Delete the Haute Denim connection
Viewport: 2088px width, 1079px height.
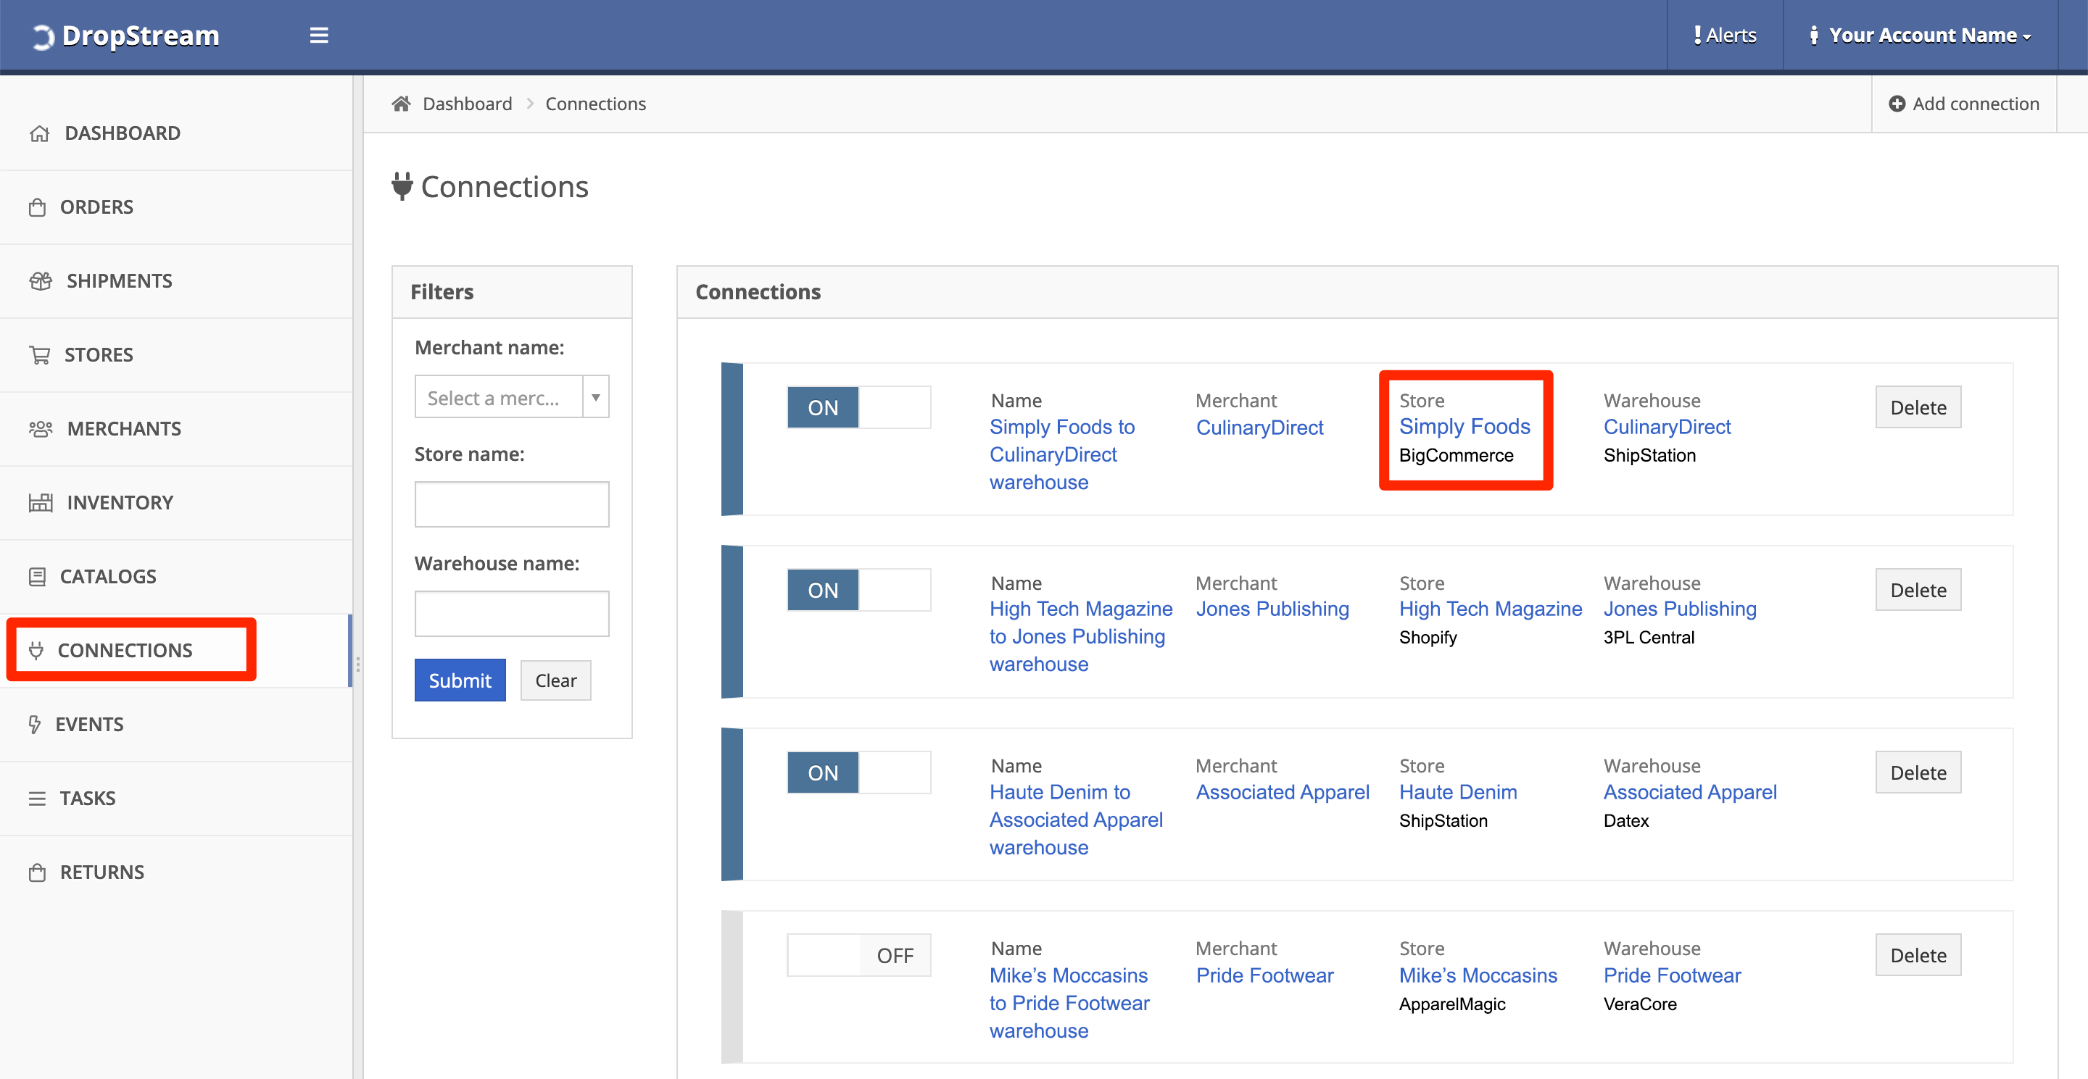[1917, 772]
